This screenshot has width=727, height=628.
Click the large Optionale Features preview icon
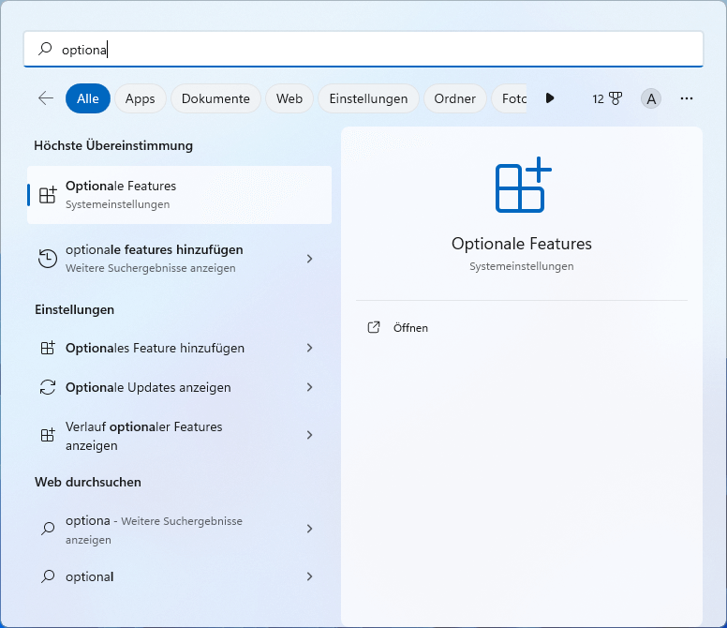[522, 187]
